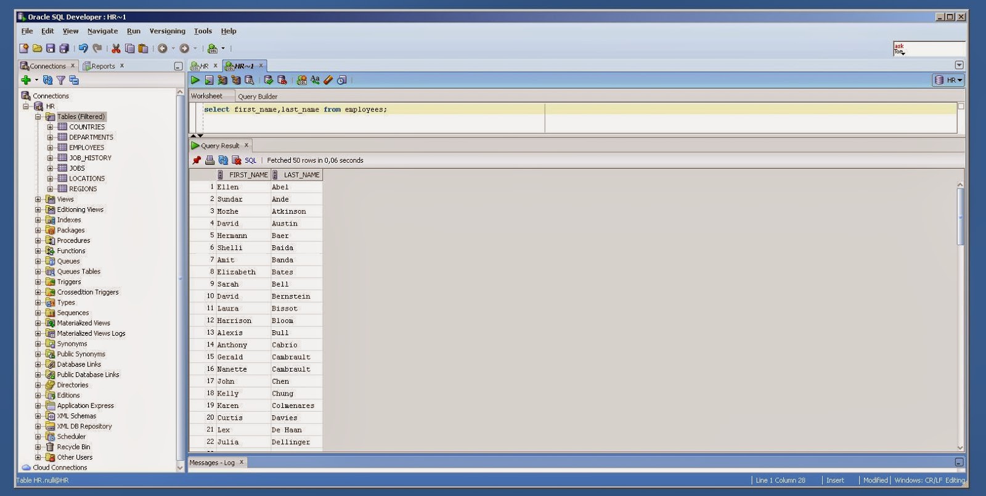Image resolution: width=986 pixels, height=496 pixels.
Task: Commit changes using the worksheet toolbar
Action: pos(269,80)
